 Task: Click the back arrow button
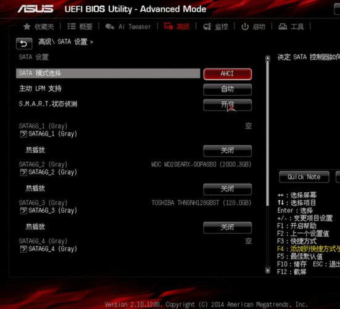[x=24, y=44]
